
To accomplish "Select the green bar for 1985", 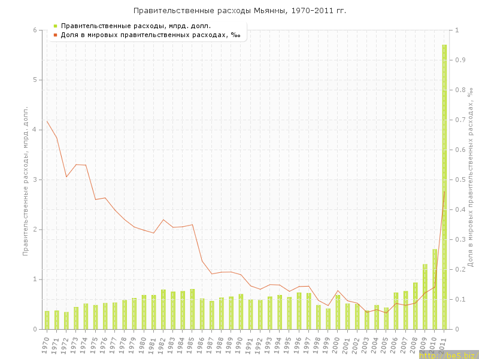I will [x=193, y=309].
